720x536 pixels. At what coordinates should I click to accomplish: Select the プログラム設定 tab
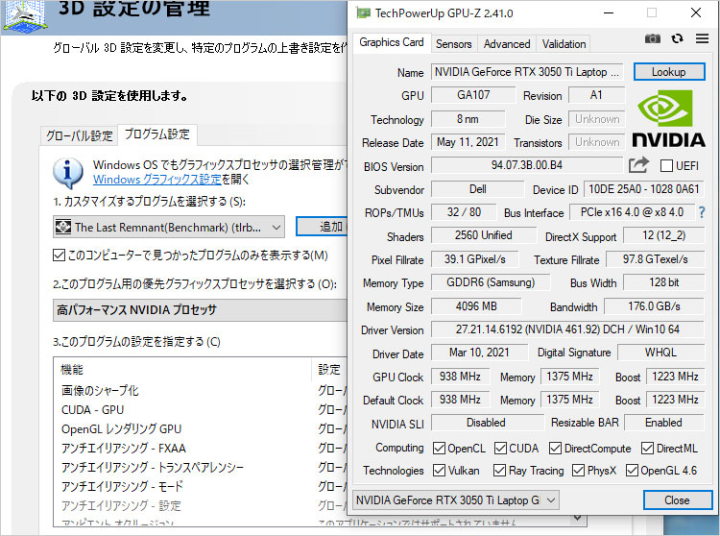click(157, 134)
